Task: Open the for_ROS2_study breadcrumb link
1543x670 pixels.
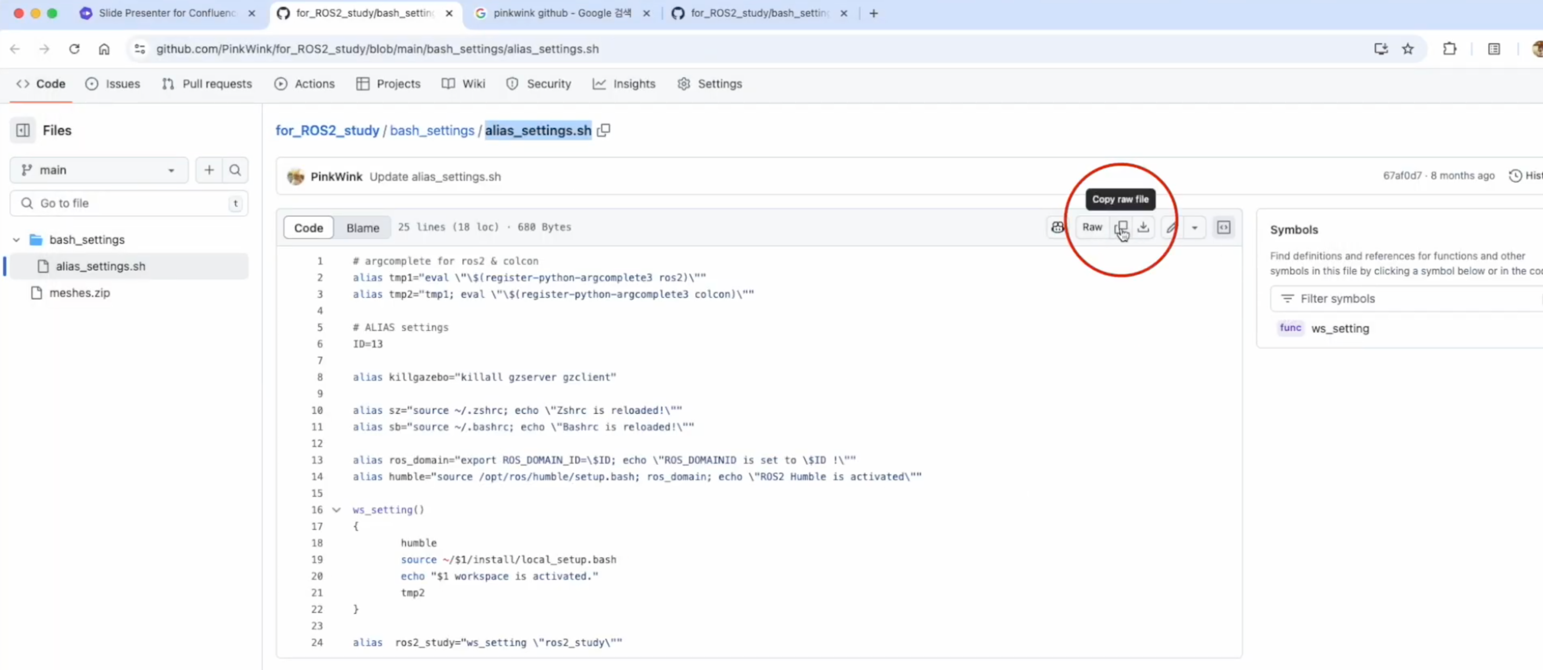Action: [x=327, y=130]
